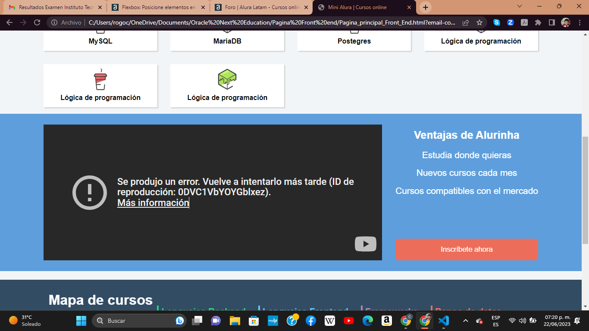The image size is (589, 331).
Task: Click the Skype extension icon
Action: point(497,22)
